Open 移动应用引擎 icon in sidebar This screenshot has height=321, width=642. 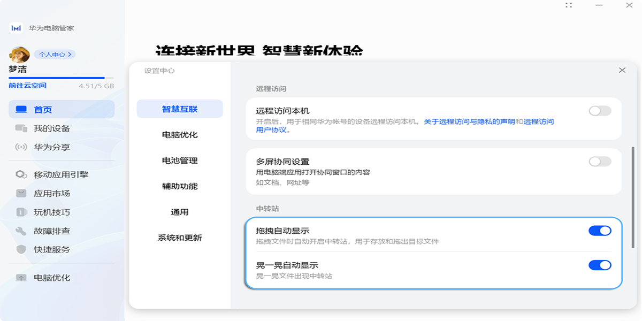tap(21, 174)
